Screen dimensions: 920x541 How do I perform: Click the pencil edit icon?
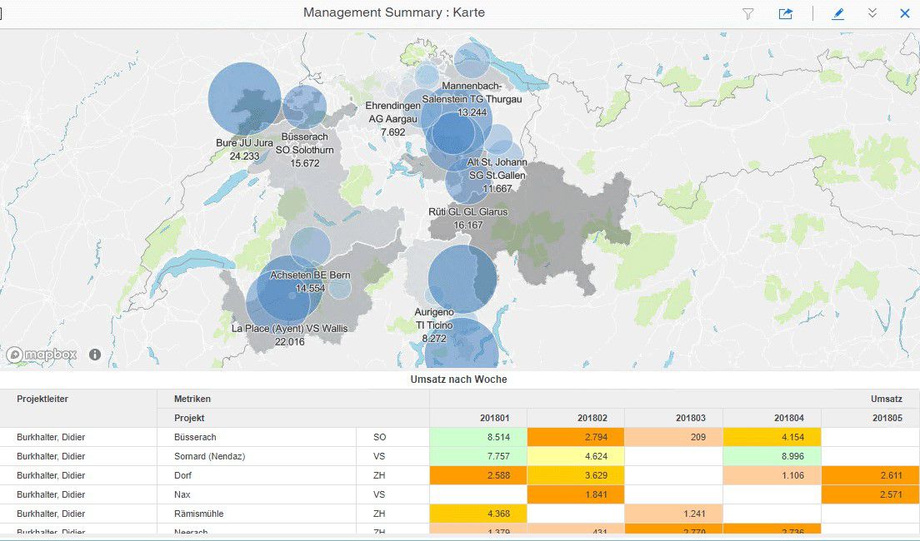(x=837, y=13)
